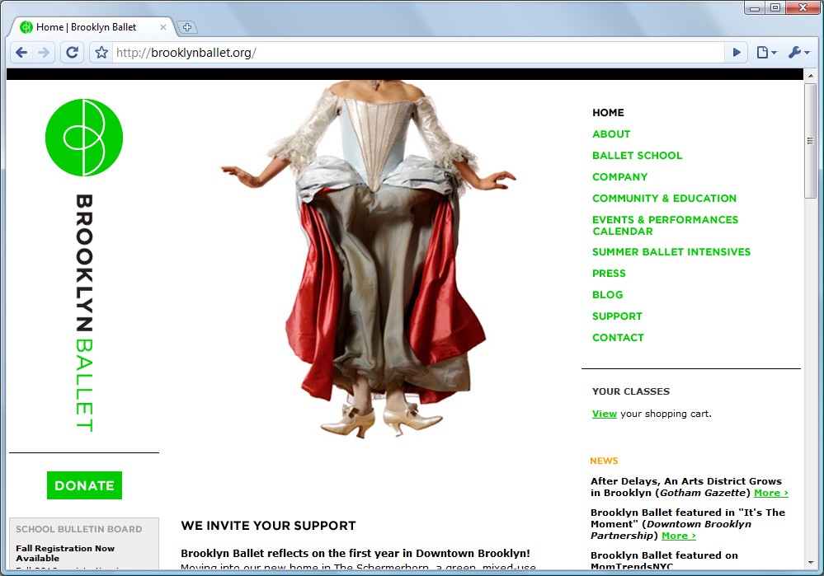This screenshot has height=576, width=824.
Task: Click the scrollbar down arrow
Action: point(810,563)
